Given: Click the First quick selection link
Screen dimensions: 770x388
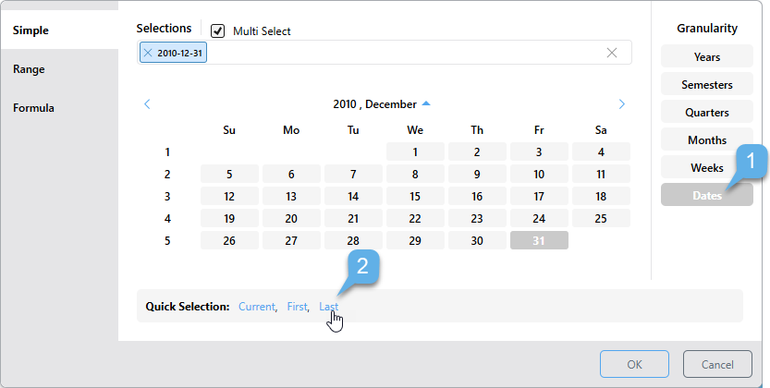Looking at the screenshot, I should [x=297, y=306].
